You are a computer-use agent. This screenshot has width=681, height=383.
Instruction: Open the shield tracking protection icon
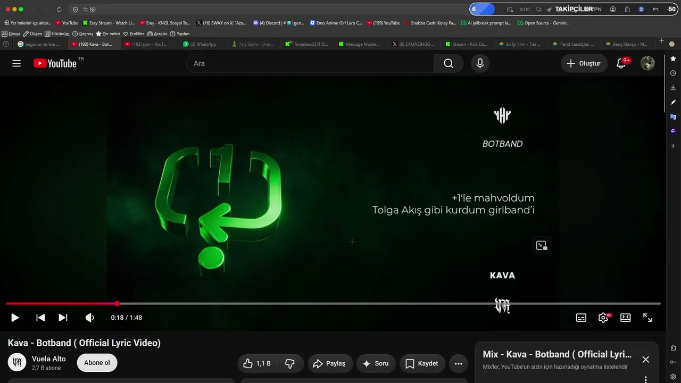pyautogui.click(x=75, y=10)
